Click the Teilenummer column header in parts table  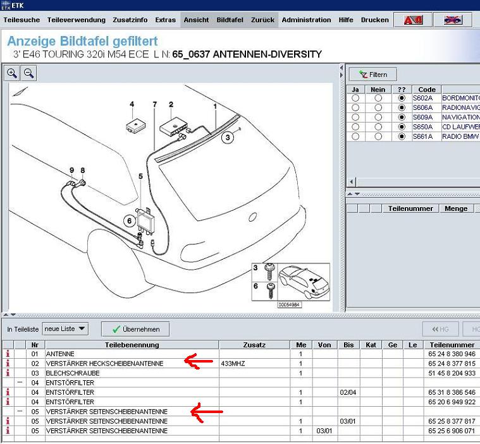[452, 345]
